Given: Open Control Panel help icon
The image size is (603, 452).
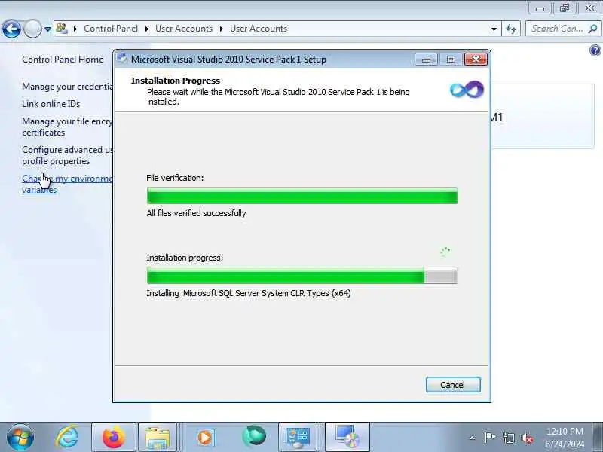Looking at the screenshot, I should pyautogui.click(x=595, y=50).
